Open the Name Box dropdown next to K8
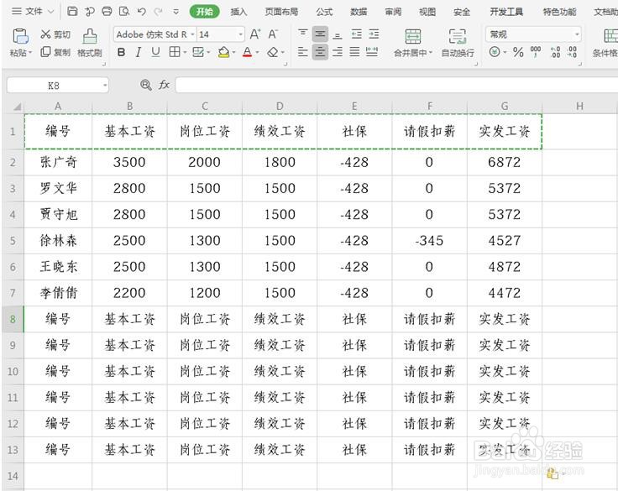This screenshot has height=491, width=618. [x=105, y=85]
